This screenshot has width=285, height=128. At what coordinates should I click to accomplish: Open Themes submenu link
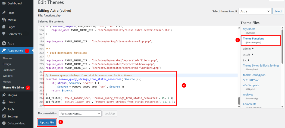7,58
